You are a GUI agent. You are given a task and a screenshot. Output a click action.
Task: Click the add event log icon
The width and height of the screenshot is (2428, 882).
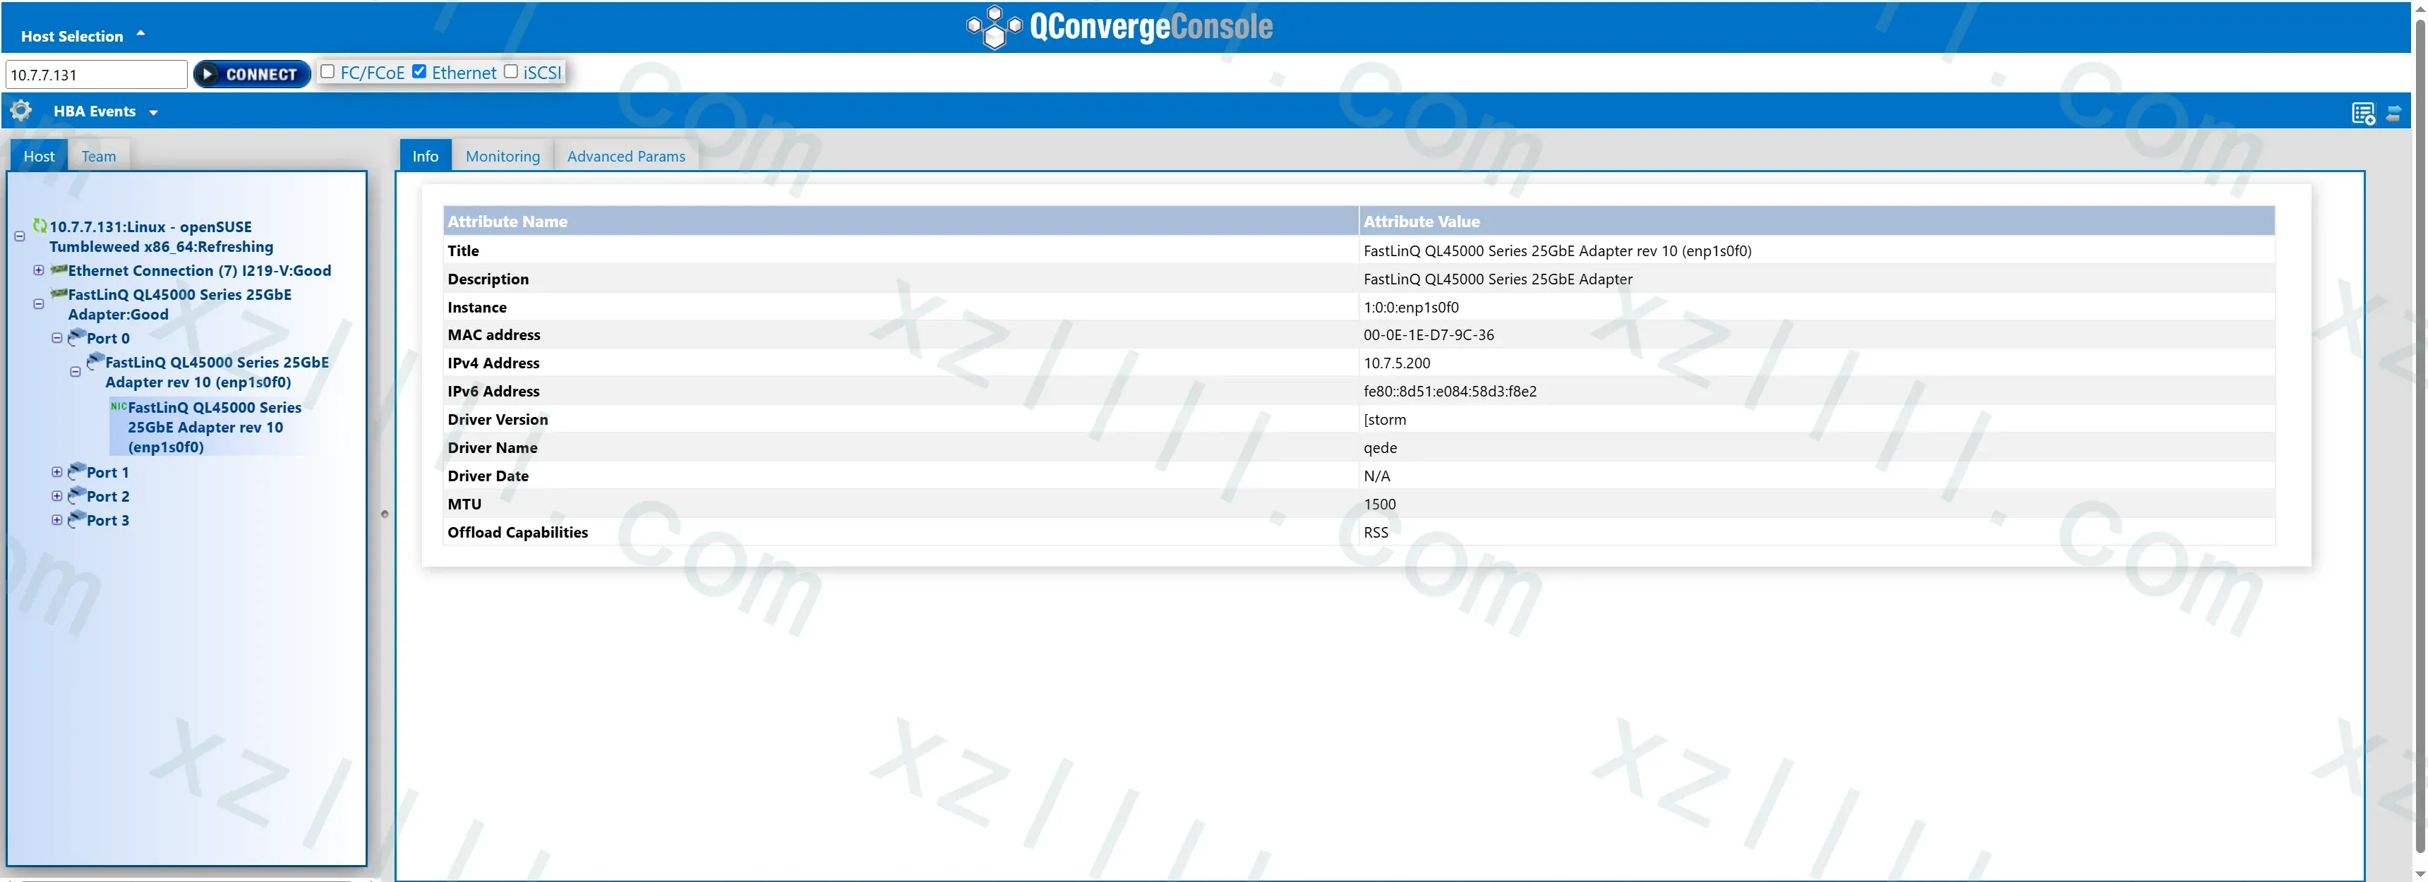[2363, 113]
